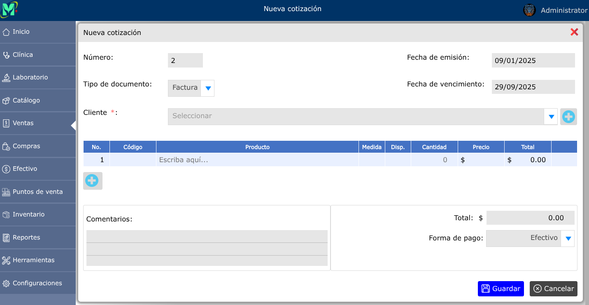Click the Código column header
Image resolution: width=589 pixels, height=305 pixels.
133,147
